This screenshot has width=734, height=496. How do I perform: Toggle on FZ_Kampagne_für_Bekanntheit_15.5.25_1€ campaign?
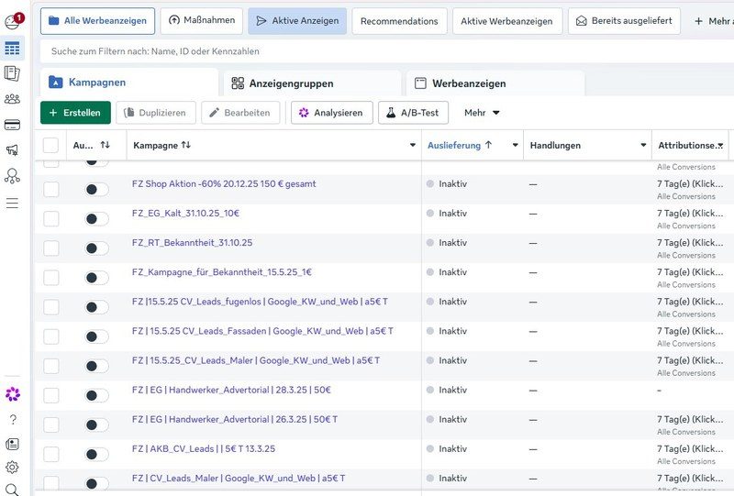click(97, 278)
